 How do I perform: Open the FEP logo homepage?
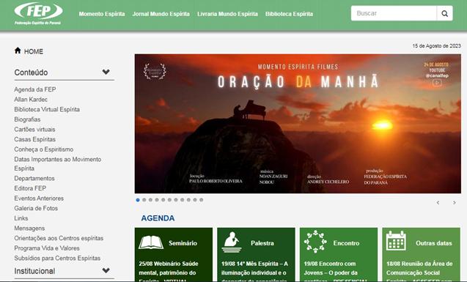point(38,14)
